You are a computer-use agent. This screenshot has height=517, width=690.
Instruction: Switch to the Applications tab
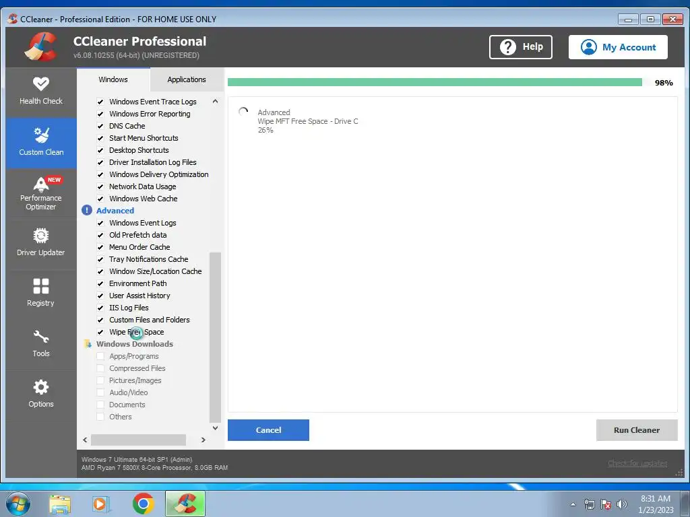click(187, 79)
